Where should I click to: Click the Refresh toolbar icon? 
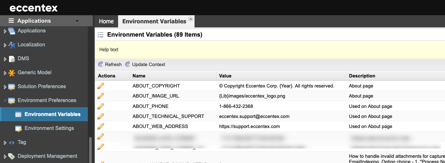(x=101, y=64)
